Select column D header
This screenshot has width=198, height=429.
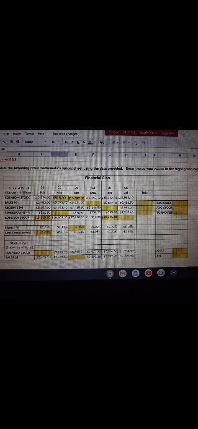60,155
